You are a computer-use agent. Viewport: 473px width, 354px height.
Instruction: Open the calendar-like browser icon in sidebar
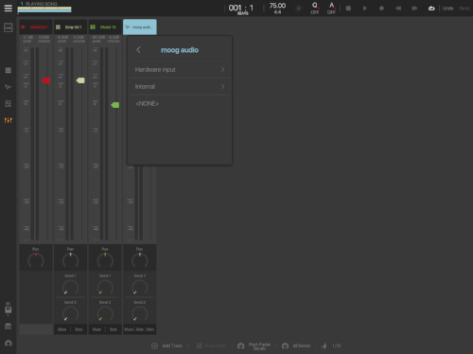[x=9, y=327]
